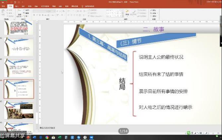The image size is (222, 140).
Task: Expand the shapes gallery dropdown
Action: (123, 15)
